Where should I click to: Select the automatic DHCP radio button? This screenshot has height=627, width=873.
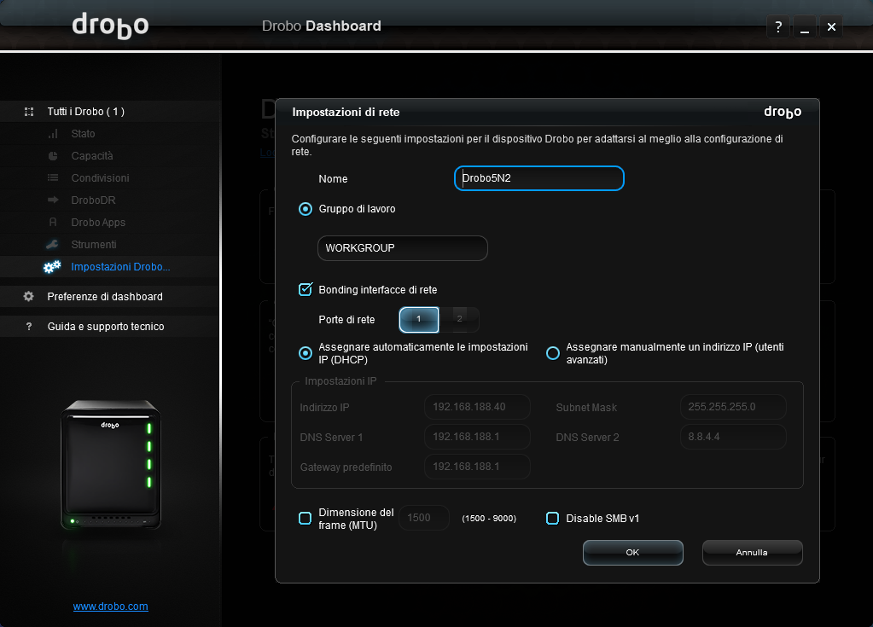tap(306, 353)
